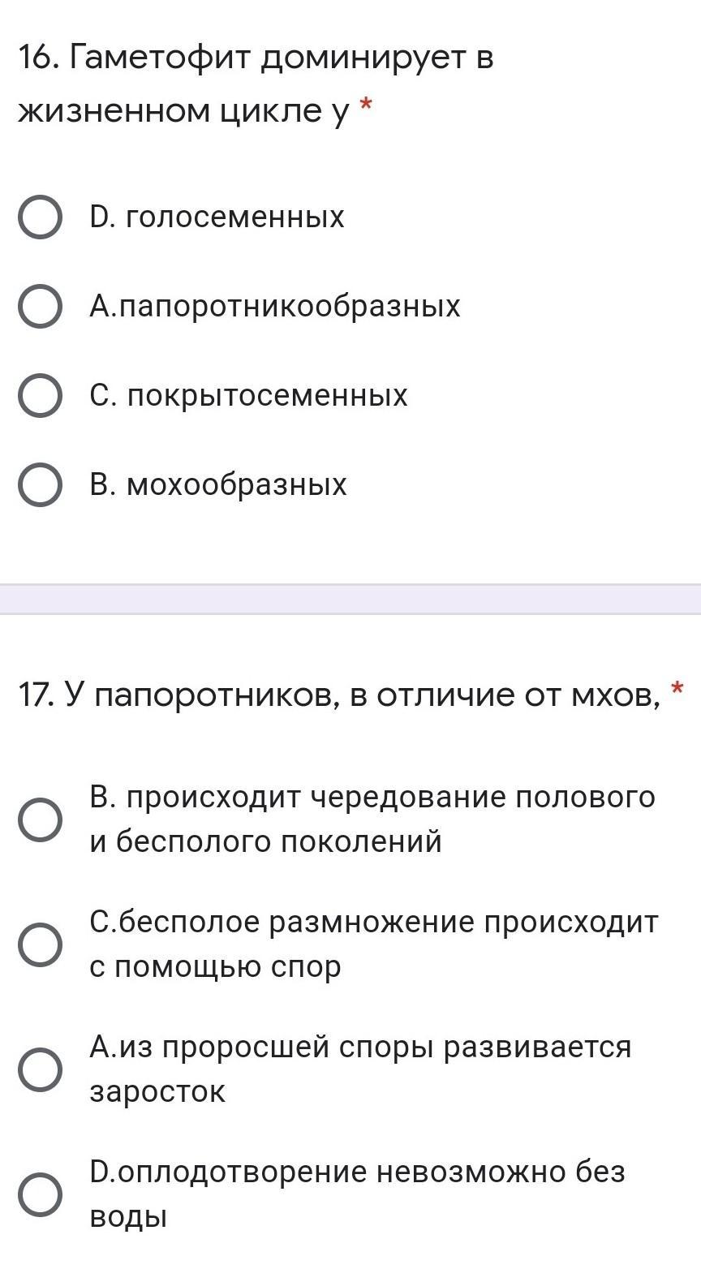Mark radio for из проросшей споры развивается заросток
This screenshot has width=701, height=1282.
pos(40,1069)
